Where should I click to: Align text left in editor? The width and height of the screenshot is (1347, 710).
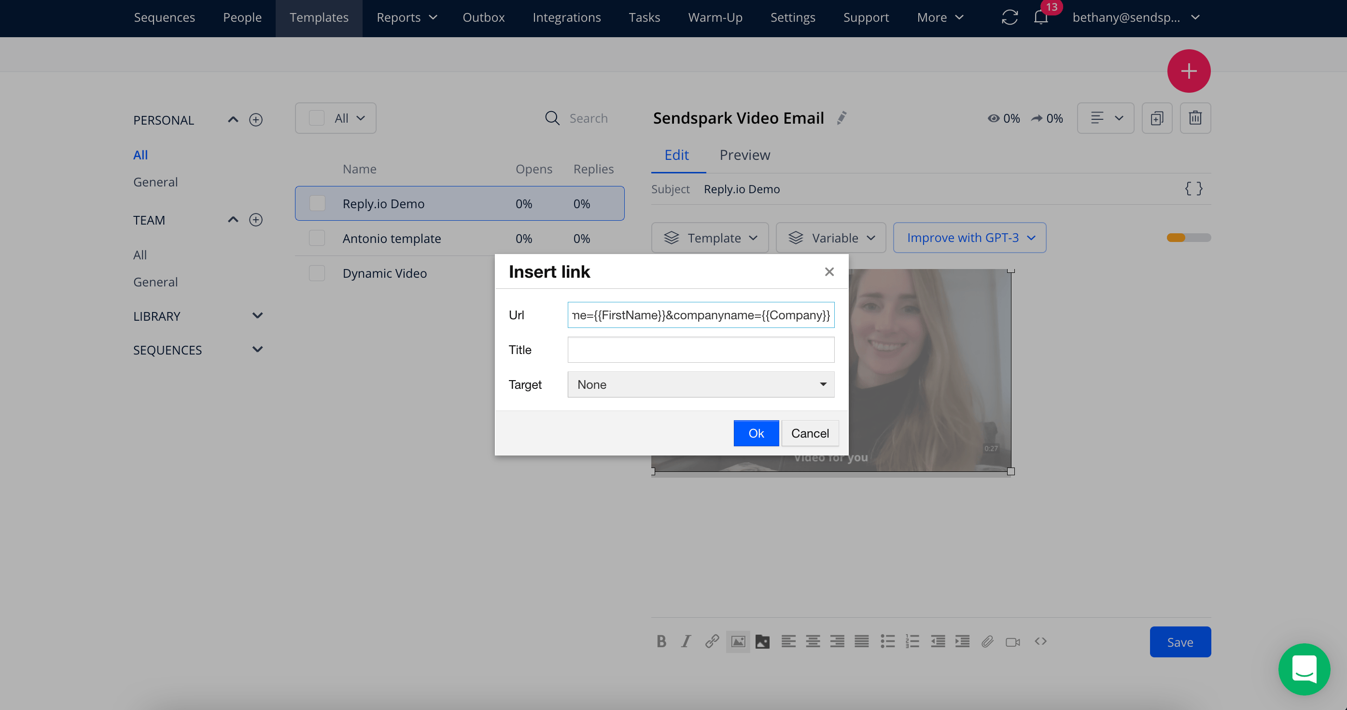(x=788, y=641)
